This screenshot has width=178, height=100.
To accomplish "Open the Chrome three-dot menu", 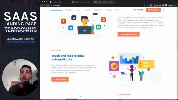I will 175,5.
